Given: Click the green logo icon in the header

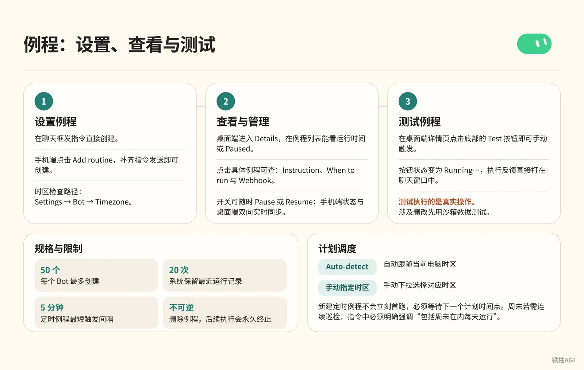Looking at the screenshot, I should pos(534,44).
